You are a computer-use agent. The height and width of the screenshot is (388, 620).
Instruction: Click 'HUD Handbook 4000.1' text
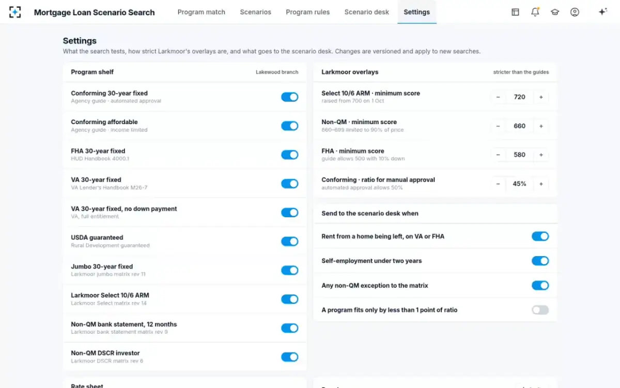[x=100, y=159]
